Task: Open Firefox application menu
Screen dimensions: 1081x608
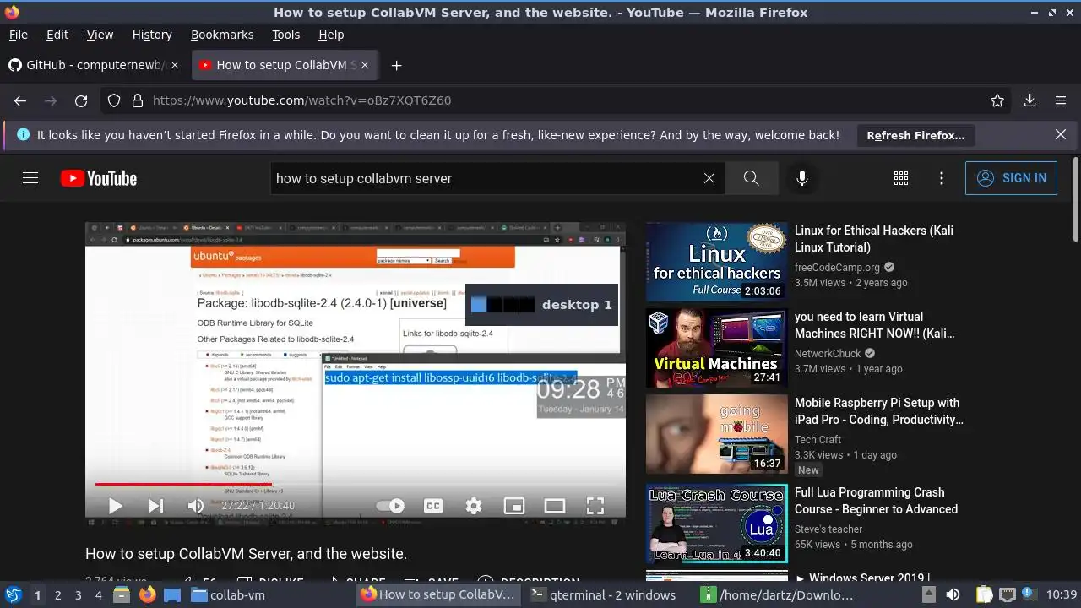Action: [1061, 100]
